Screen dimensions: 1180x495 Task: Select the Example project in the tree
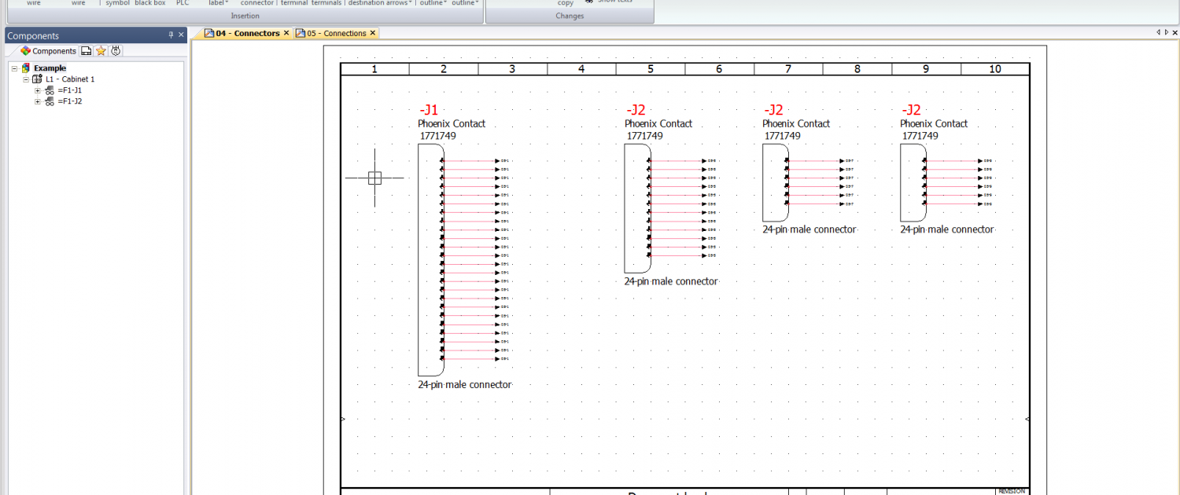(50, 68)
